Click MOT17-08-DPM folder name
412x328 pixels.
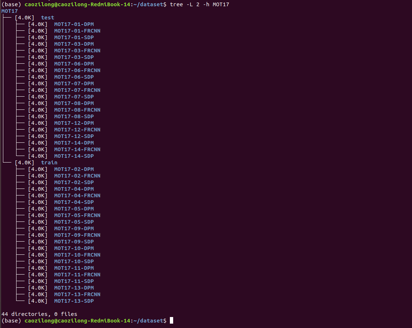click(x=74, y=103)
